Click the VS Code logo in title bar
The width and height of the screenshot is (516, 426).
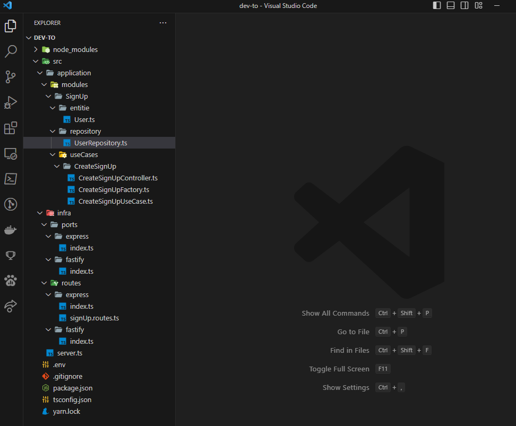coord(7,5)
